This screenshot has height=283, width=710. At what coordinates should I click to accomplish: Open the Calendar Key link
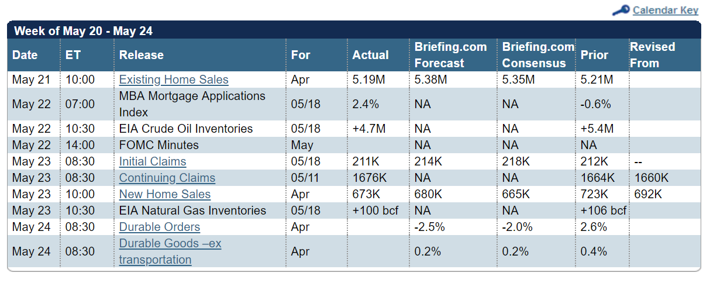pos(665,11)
